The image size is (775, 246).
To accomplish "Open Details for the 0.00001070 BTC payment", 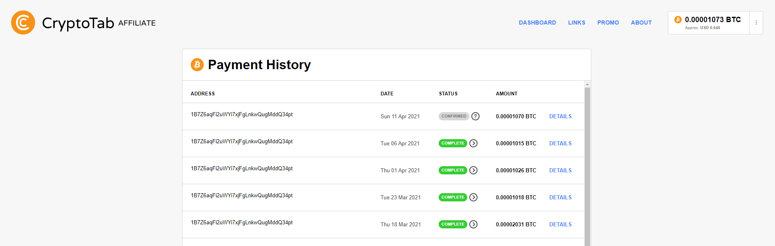I will pyautogui.click(x=560, y=116).
